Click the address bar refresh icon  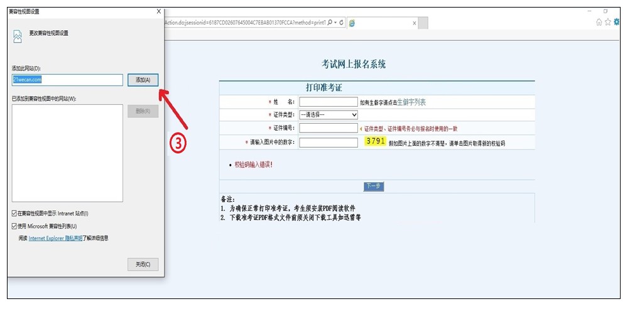[341, 23]
